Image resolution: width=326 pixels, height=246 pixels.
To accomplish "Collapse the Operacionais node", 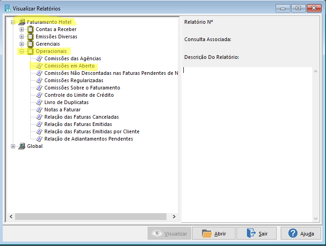I will pyautogui.click(x=21, y=51).
